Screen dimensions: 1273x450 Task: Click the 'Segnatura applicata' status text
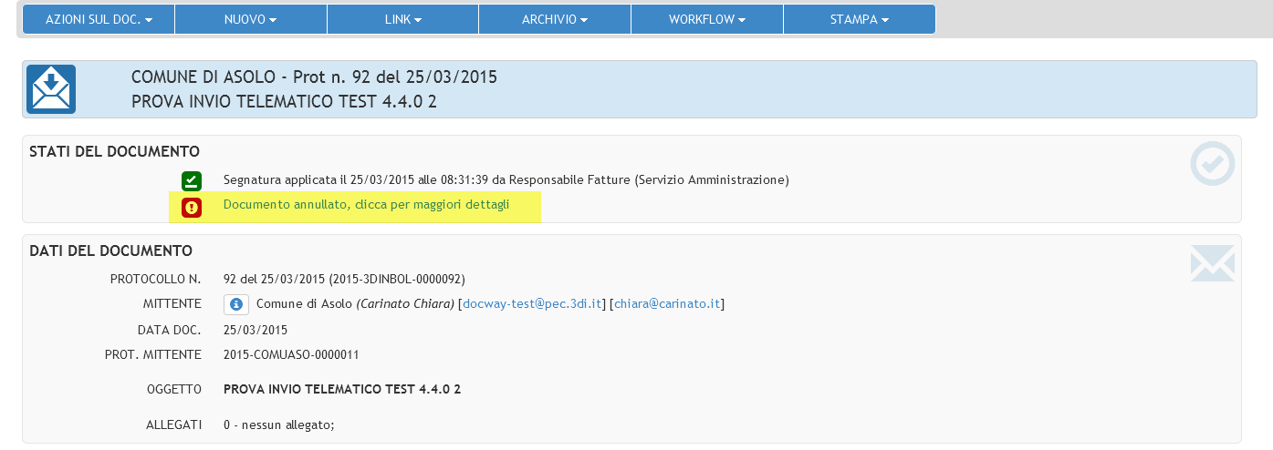tap(506, 180)
